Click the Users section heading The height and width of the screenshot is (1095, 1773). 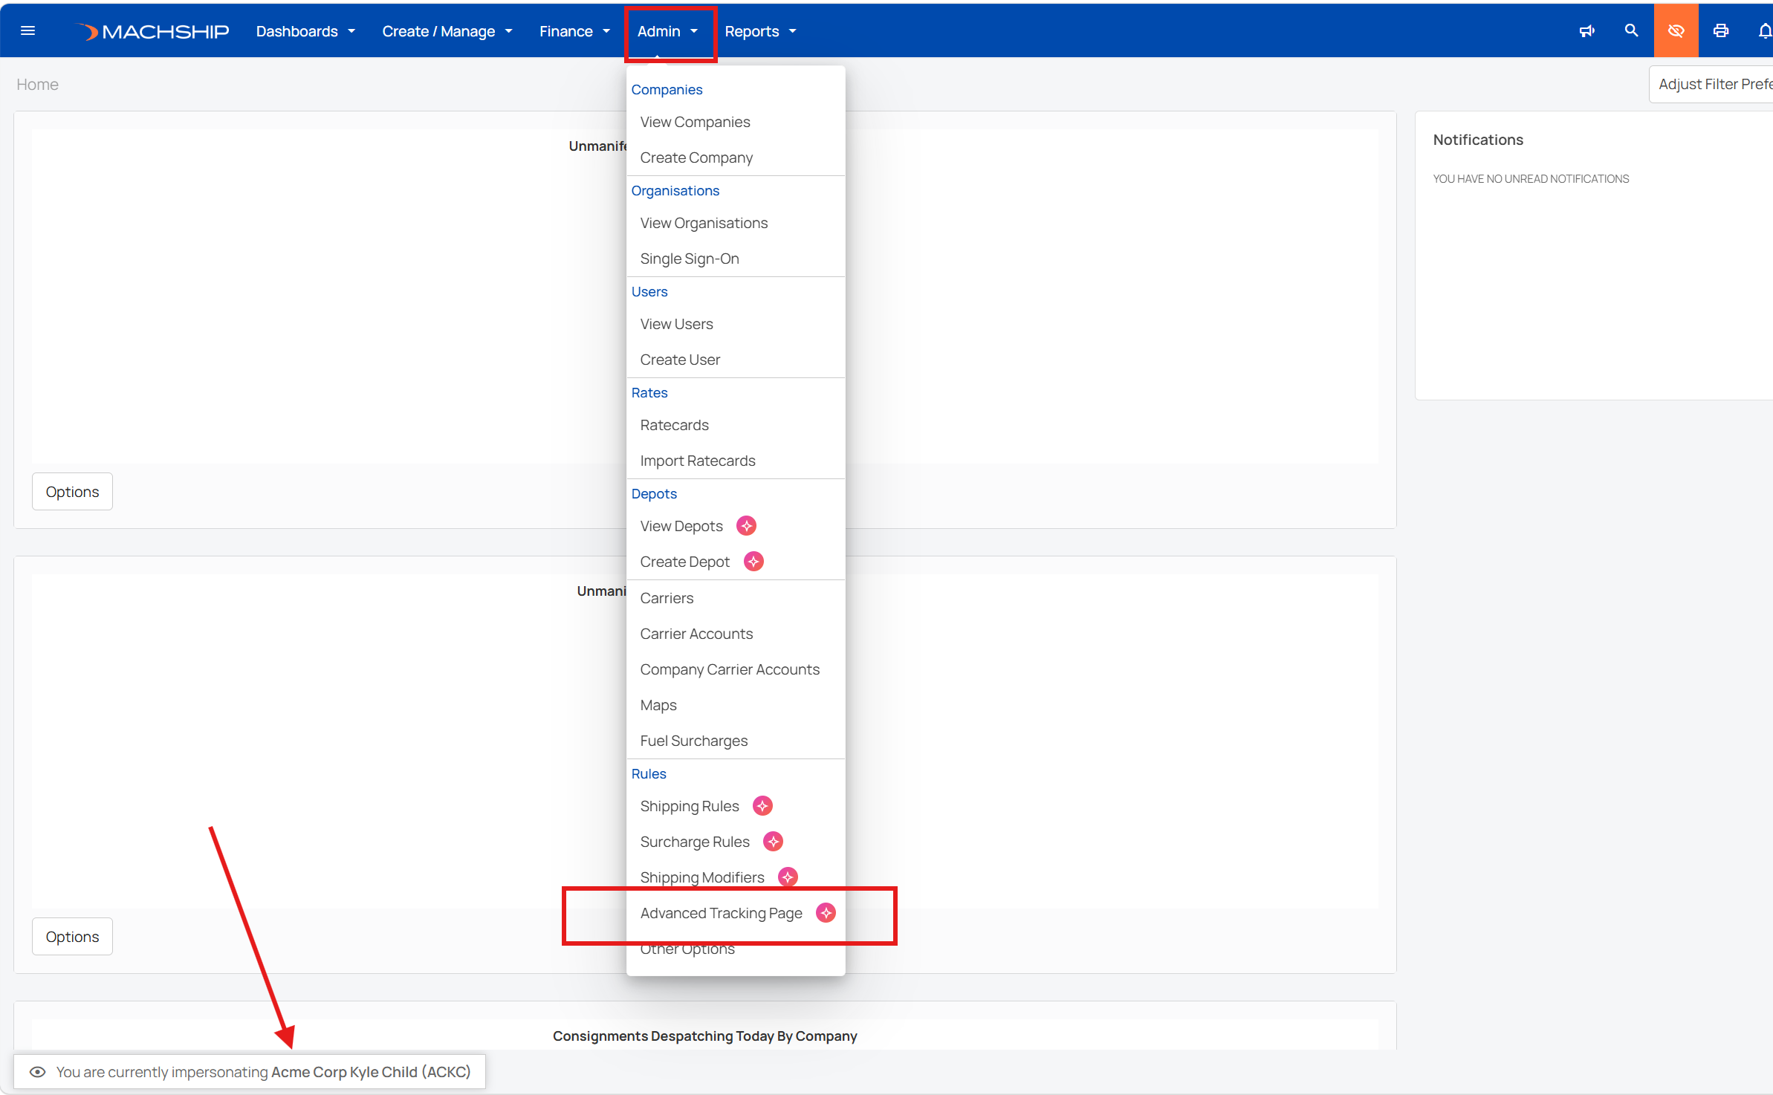649,291
